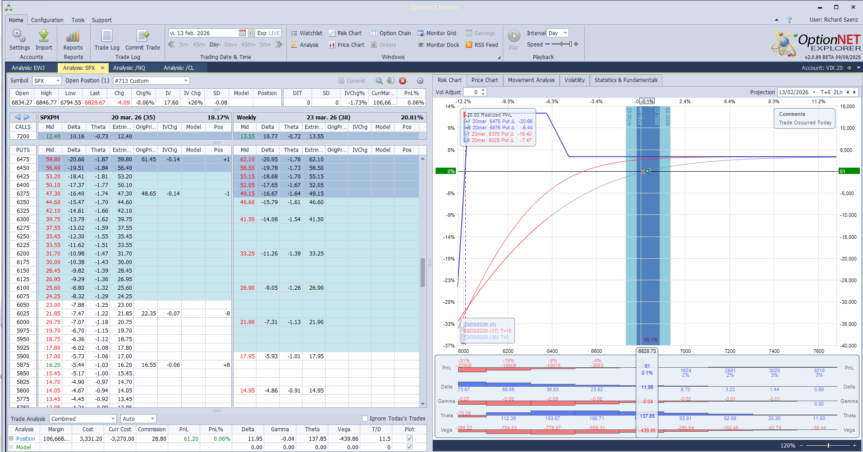Click the magnifier search icon
Viewport: 863px width, 452px height.
click(379, 81)
